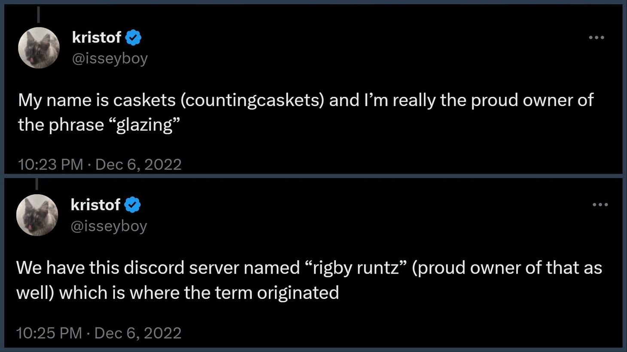Open cat avatar on the "rigby runtz" tweet
Viewport: 627px width, 352px height.
pos(37,215)
